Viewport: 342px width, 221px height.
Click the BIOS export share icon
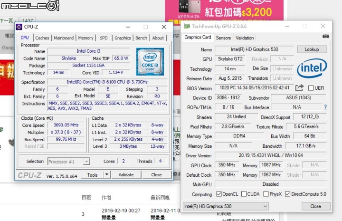(x=299, y=88)
